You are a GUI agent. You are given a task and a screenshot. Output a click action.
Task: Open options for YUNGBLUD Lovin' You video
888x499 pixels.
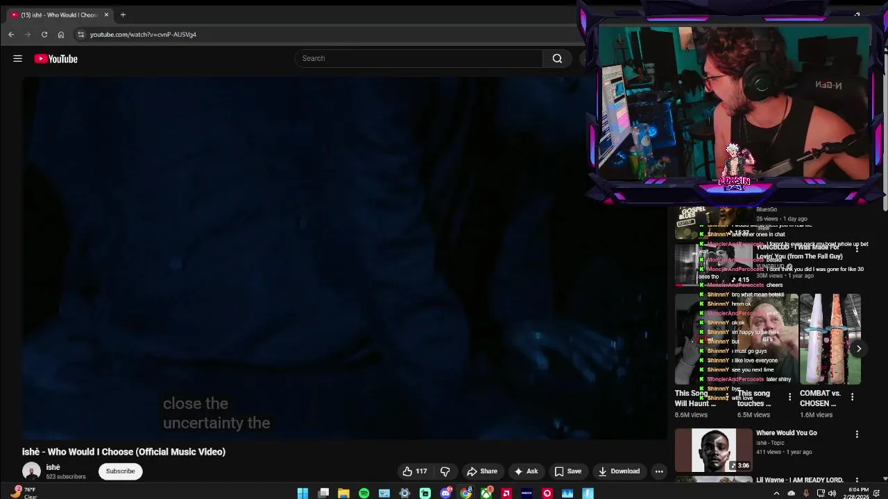[x=857, y=249]
